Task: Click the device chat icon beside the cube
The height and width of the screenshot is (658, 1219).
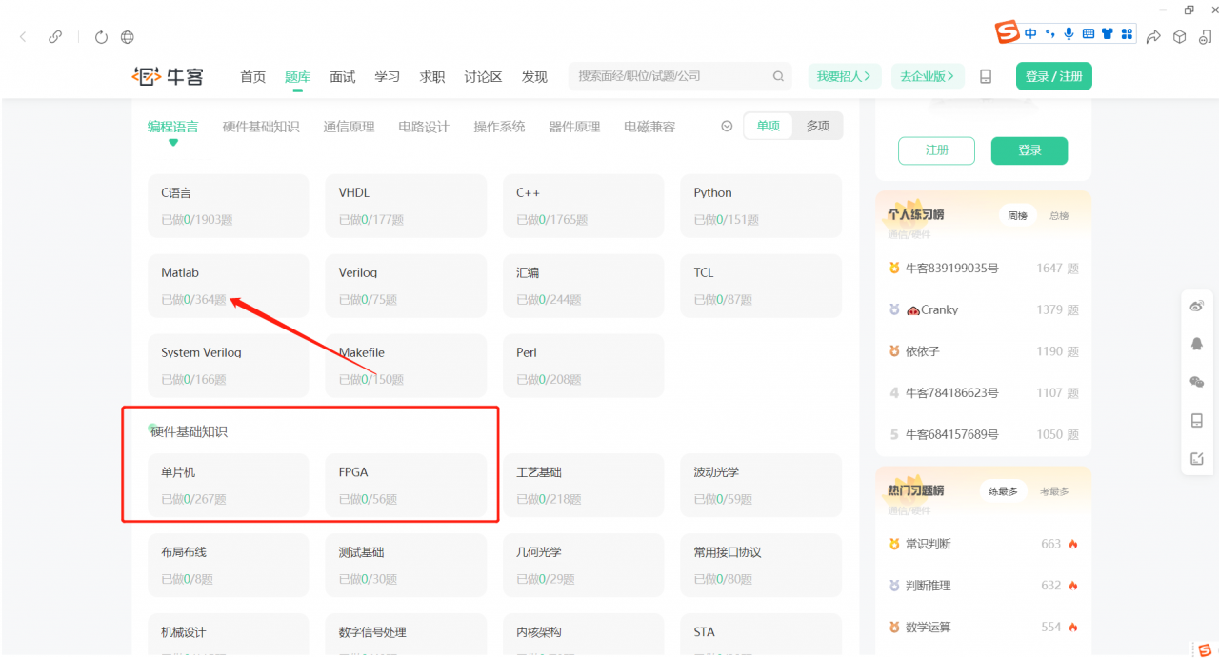Action: [1206, 37]
